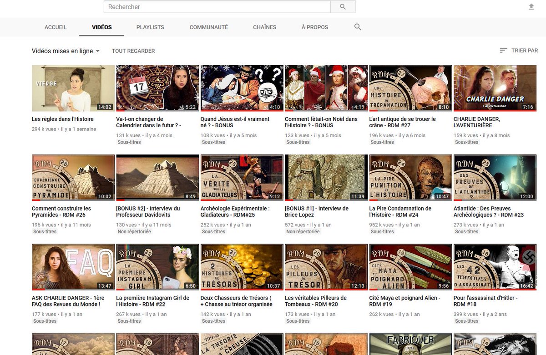
Task: Click the 14:02 duration badge
Action: click(105, 107)
